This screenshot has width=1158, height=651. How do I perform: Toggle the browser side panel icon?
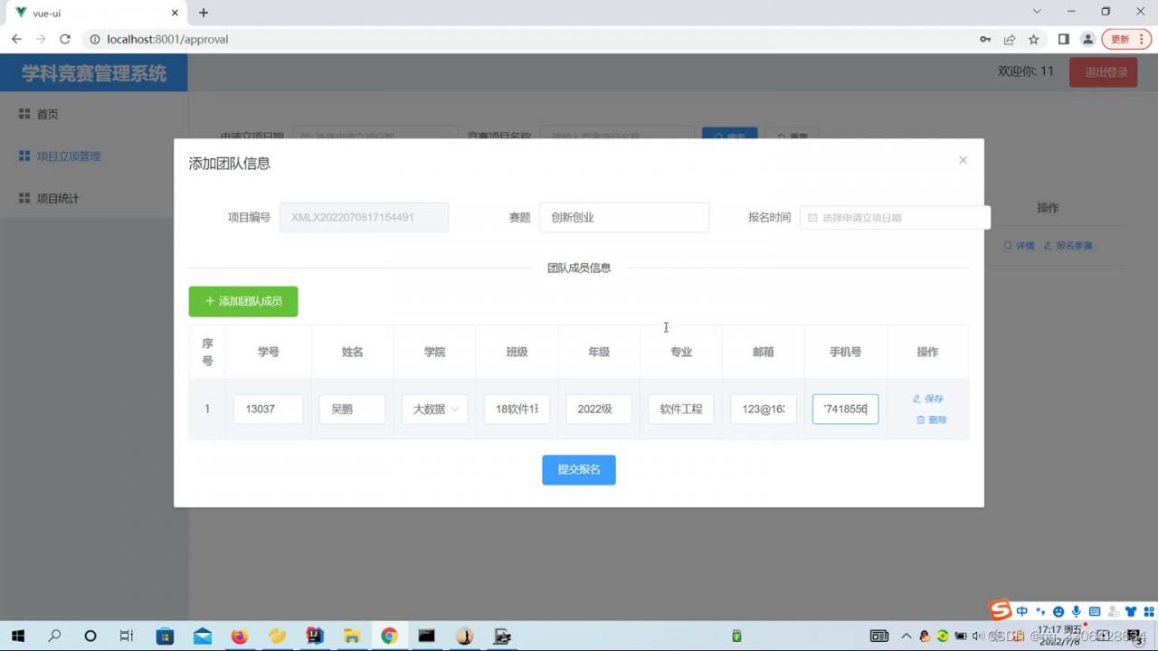1063,39
